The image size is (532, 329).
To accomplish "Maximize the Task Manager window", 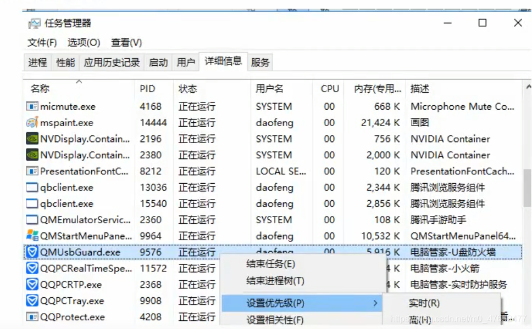I will click(482, 23).
